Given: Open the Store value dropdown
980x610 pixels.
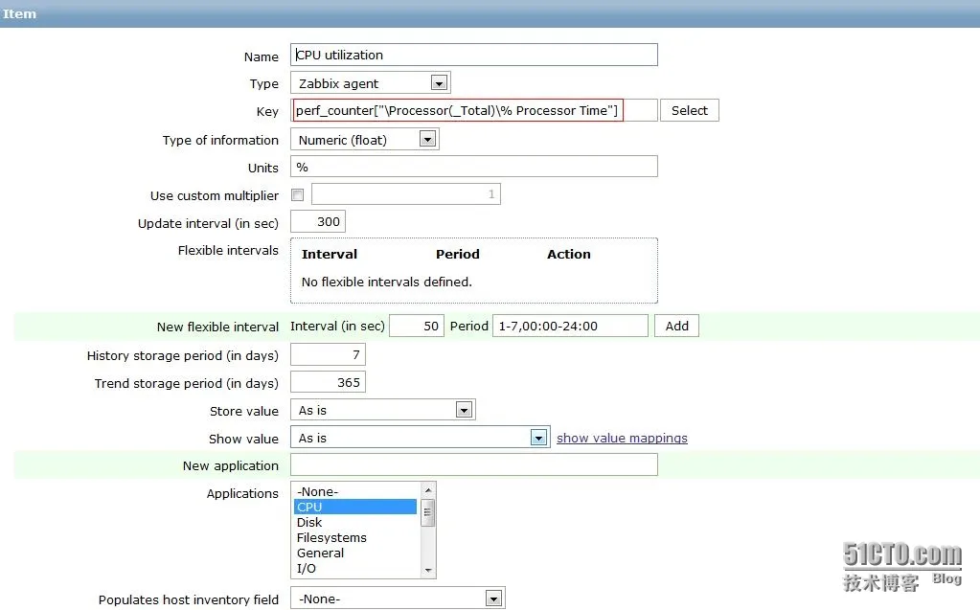Looking at the screenshot, I should [383, 410].
